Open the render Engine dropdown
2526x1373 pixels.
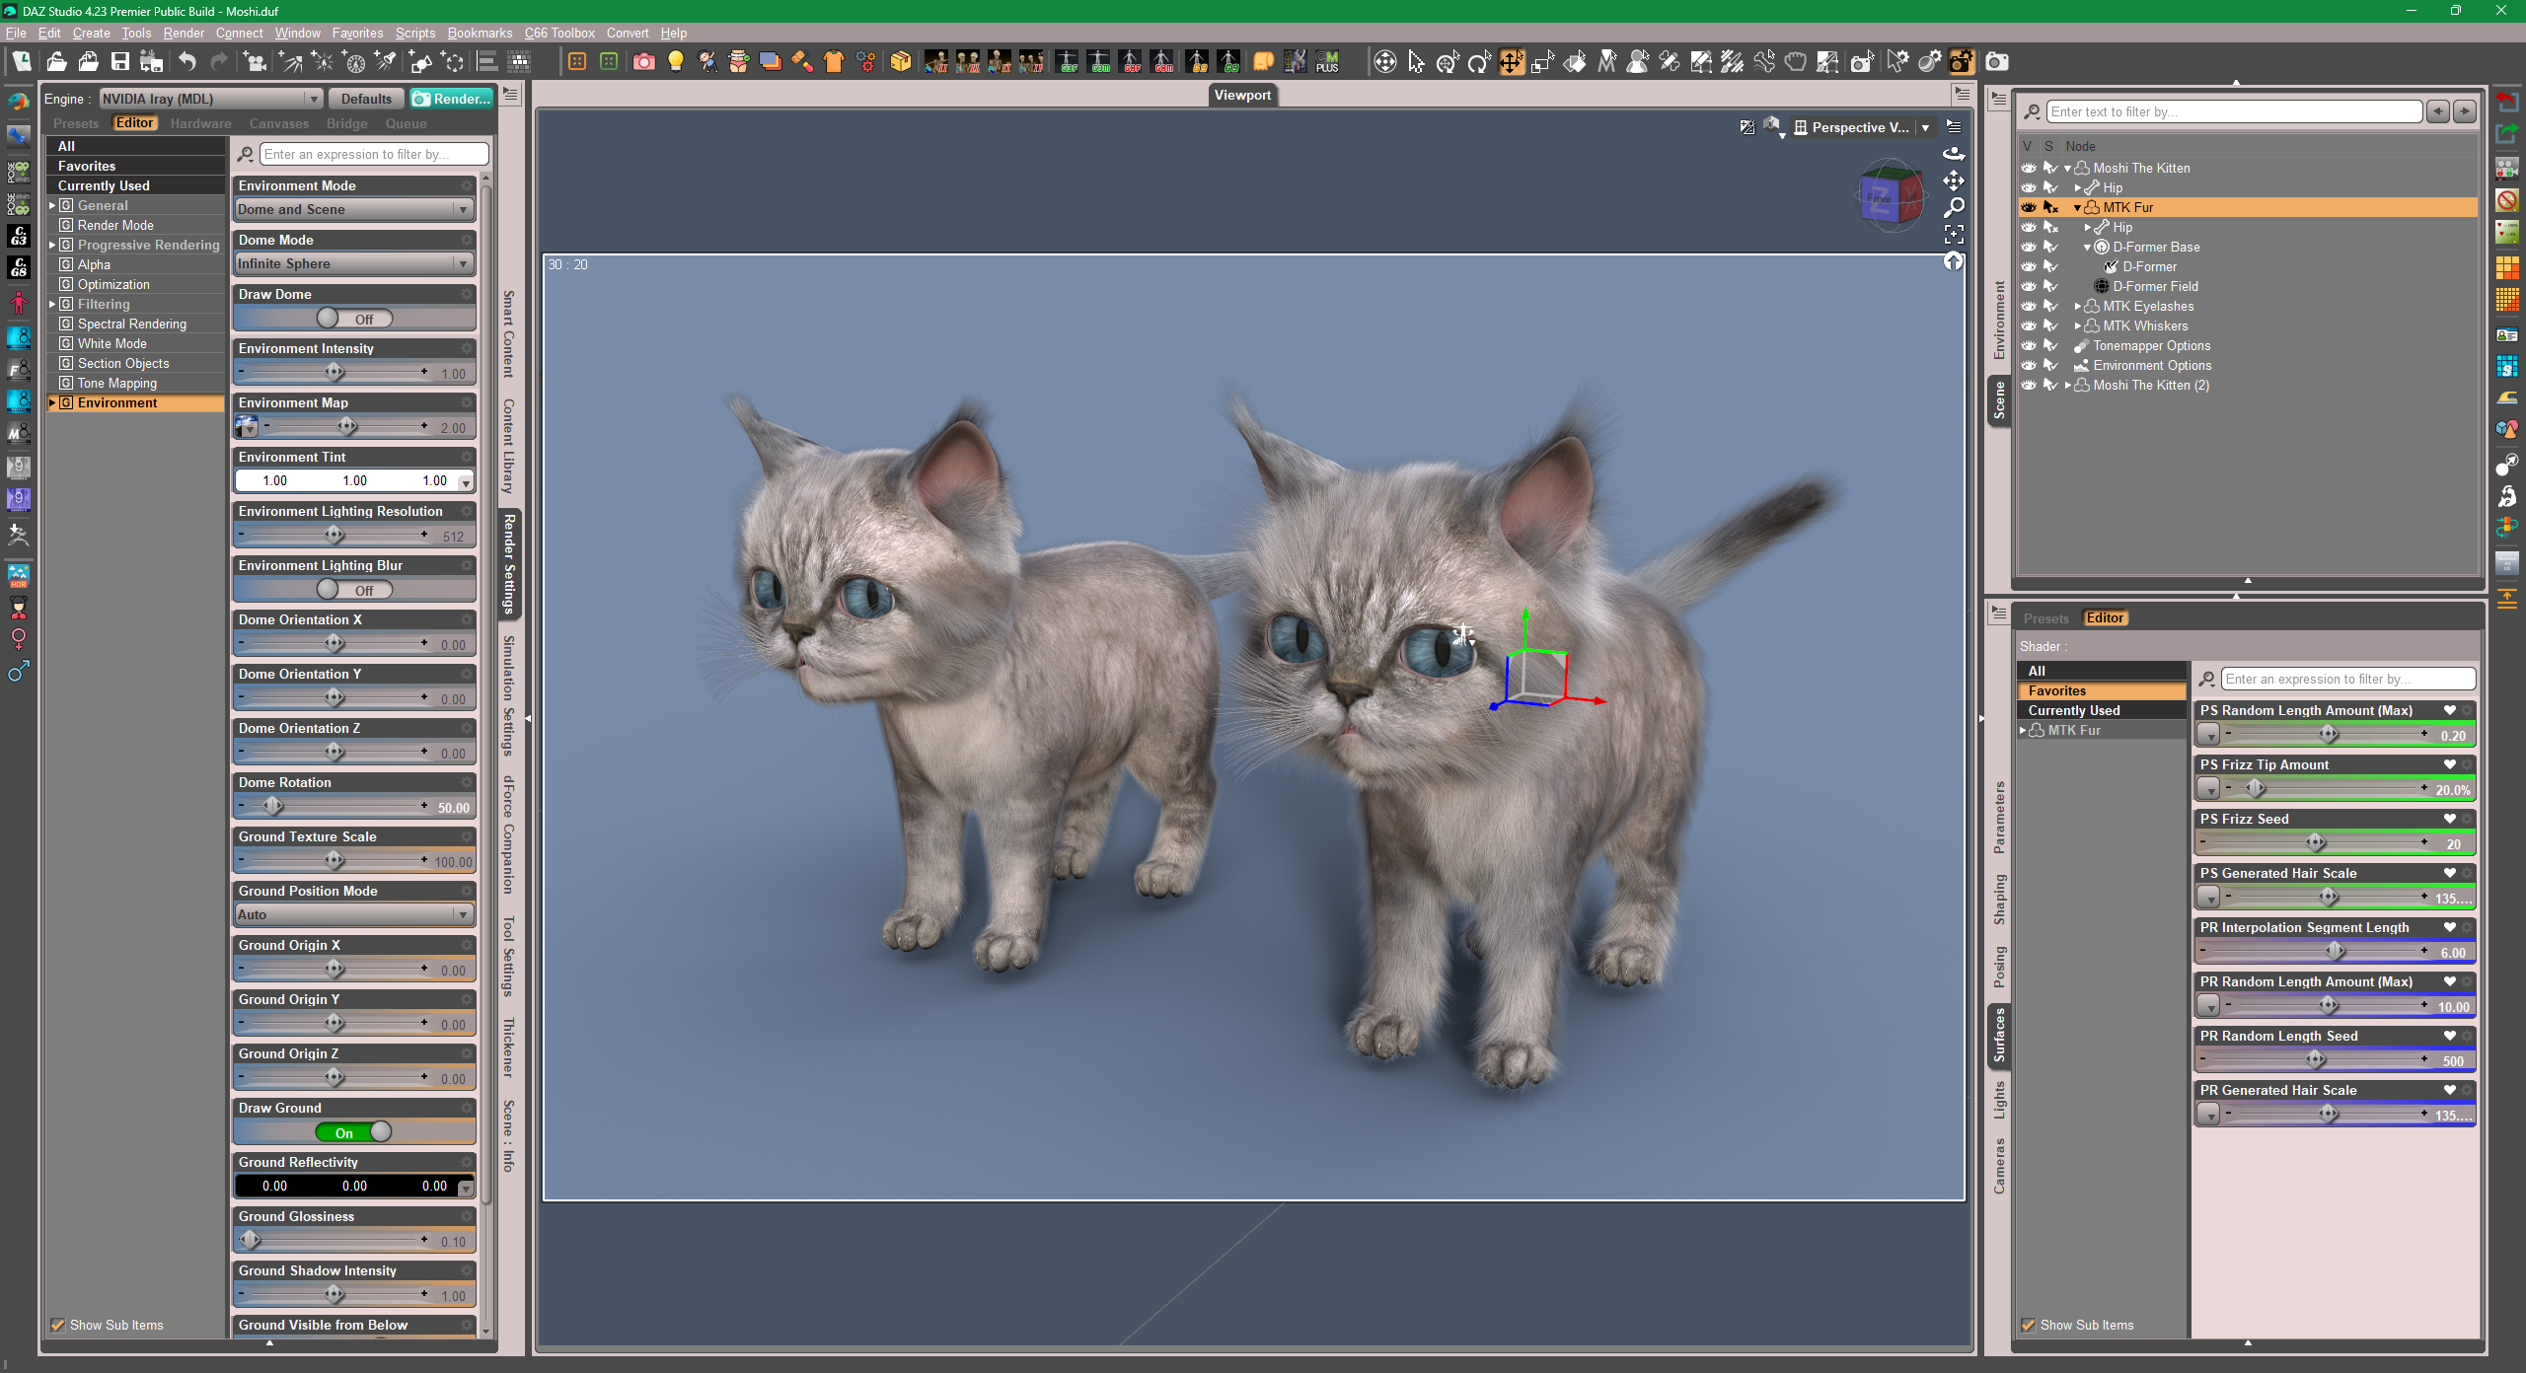[x=211, y=99]
